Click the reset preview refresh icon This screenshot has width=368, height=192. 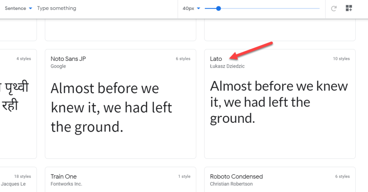[334, 9]
